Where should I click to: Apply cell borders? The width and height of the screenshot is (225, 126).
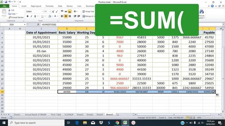tap(42, 16)
